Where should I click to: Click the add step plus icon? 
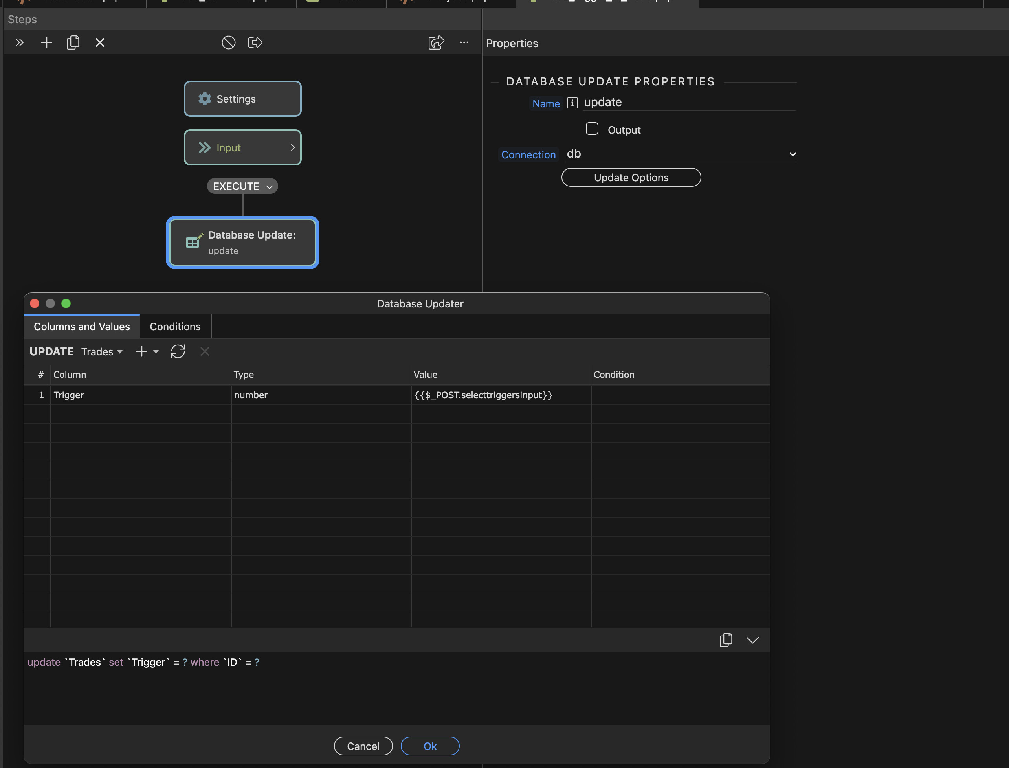pos(46,42)
